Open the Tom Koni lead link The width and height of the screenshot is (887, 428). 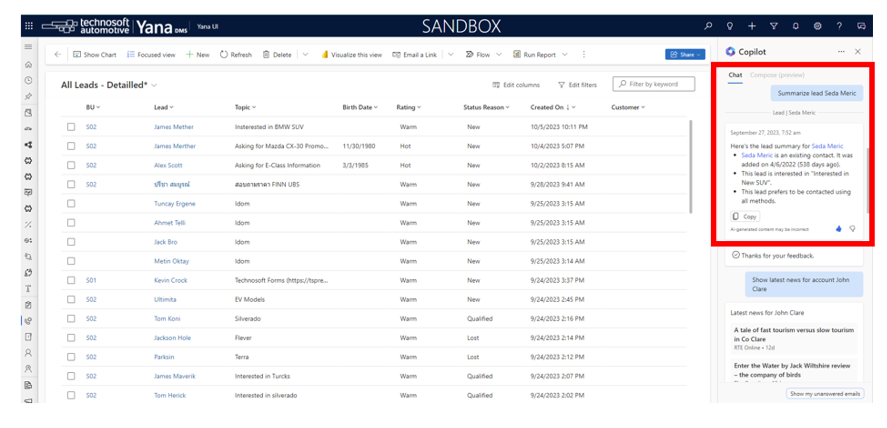167,319
